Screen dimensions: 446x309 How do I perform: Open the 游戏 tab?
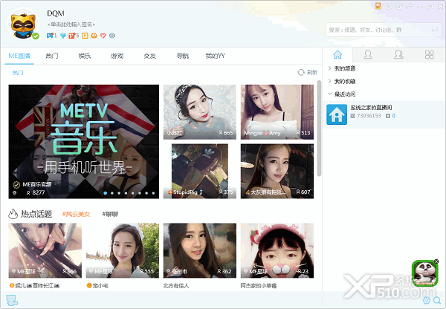[117, 56]
